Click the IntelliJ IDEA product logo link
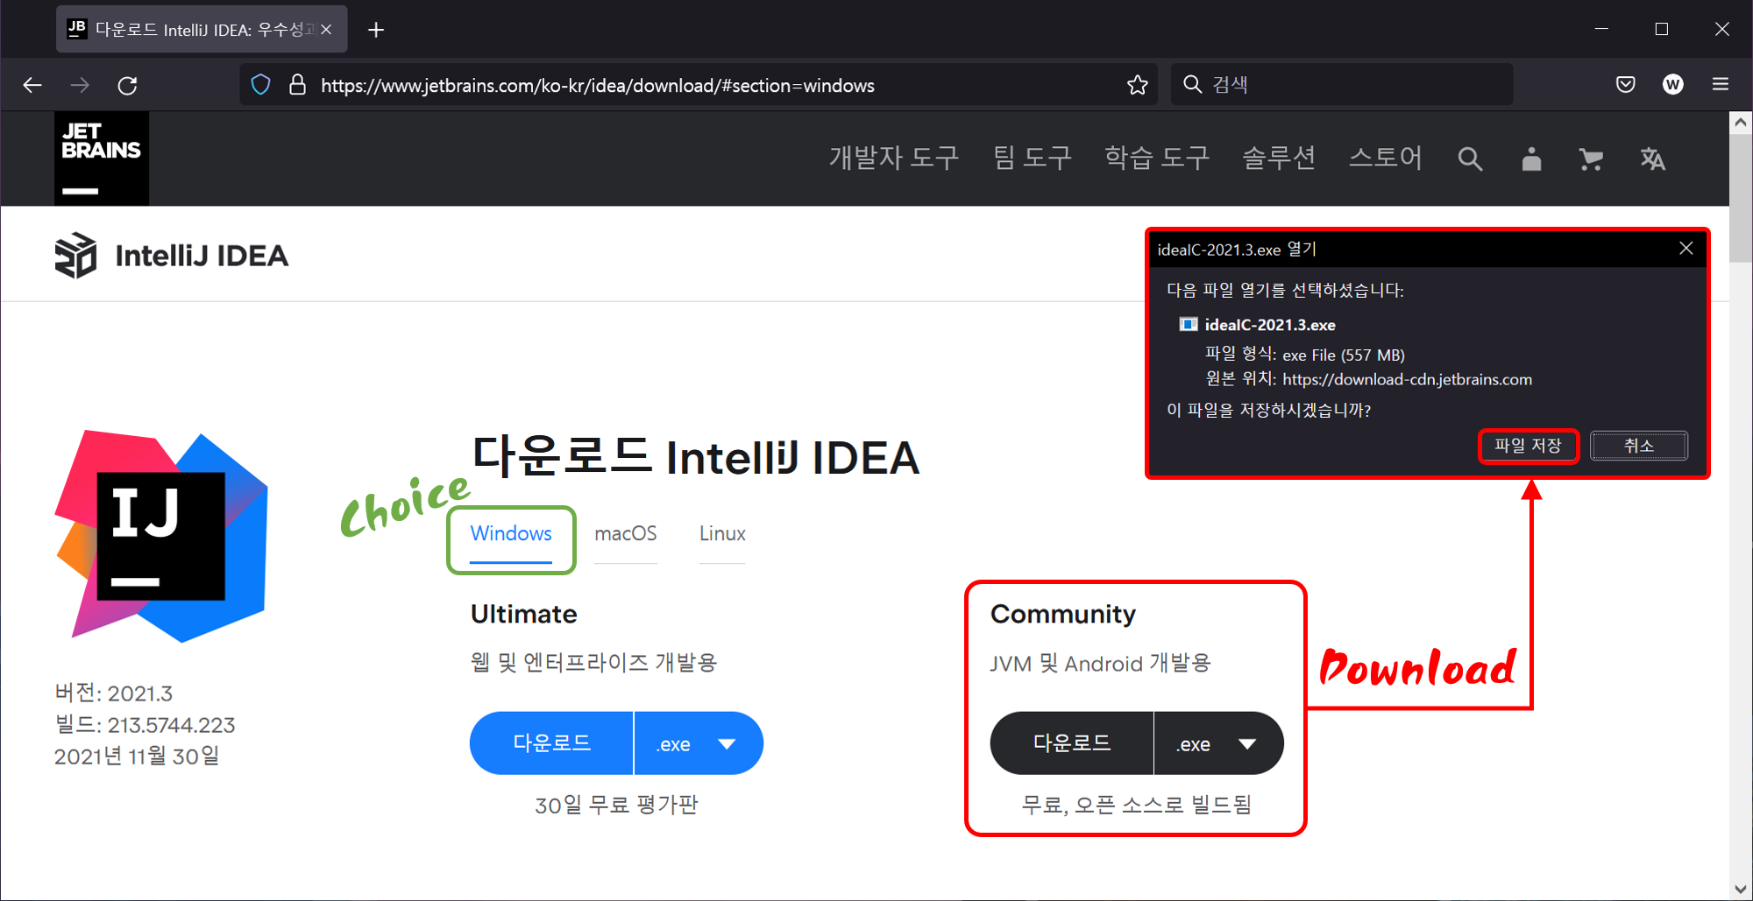1753x901 pixels. click(x=172, y=256)
